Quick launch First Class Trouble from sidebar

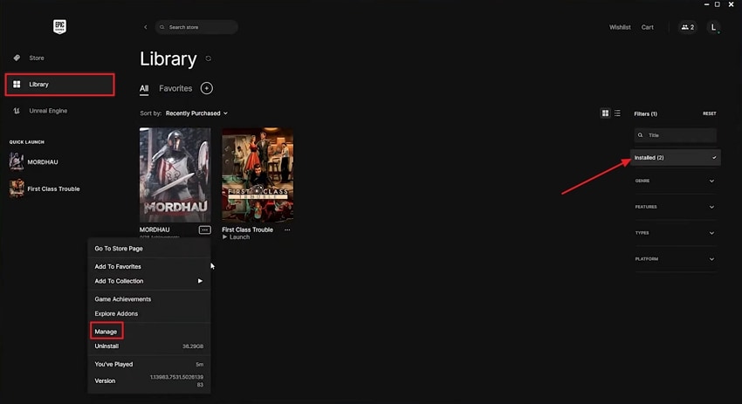pyautogui.click(x=53, y=188)
